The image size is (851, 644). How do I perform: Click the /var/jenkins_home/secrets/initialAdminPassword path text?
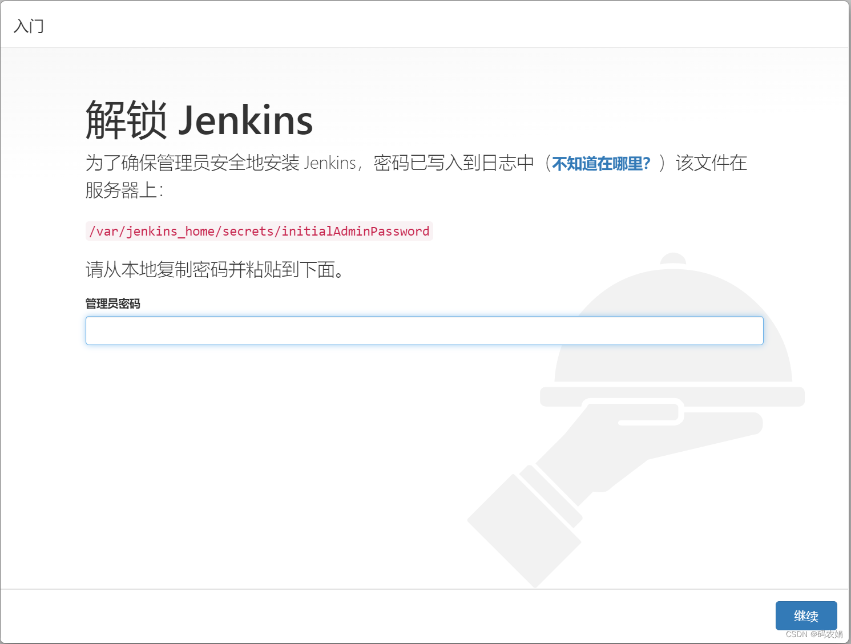(x=259, y=231)
